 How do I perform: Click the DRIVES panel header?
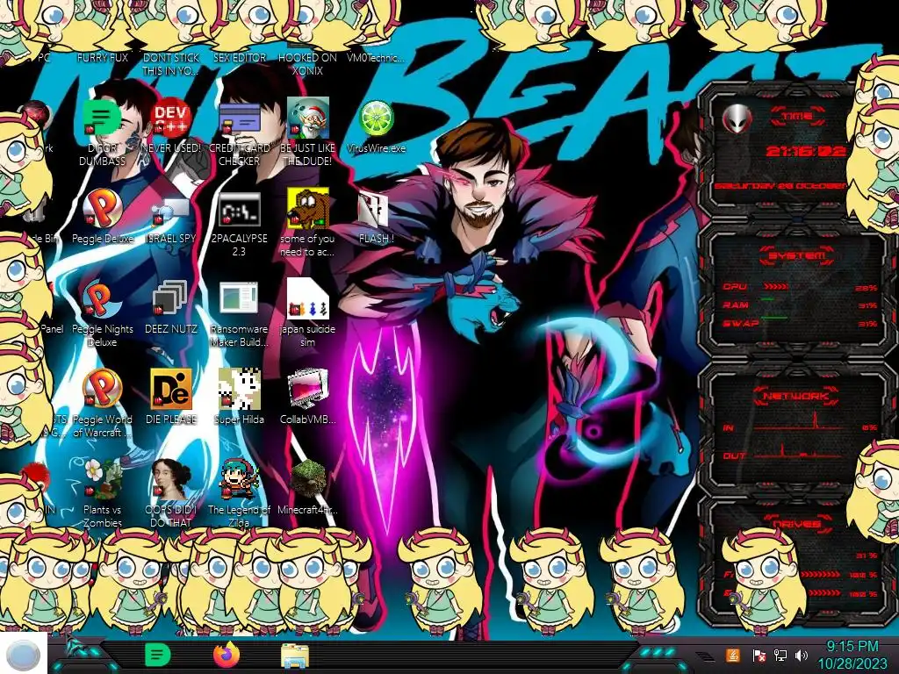(x=796, y=523)
